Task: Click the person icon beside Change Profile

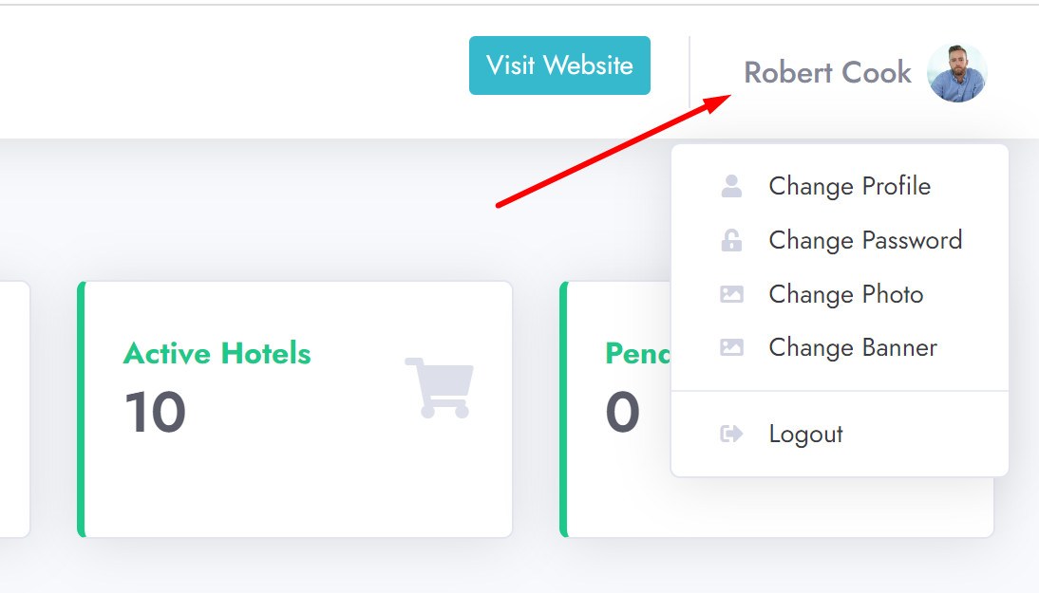Action: pyautogui.click(x=731, y=186)
